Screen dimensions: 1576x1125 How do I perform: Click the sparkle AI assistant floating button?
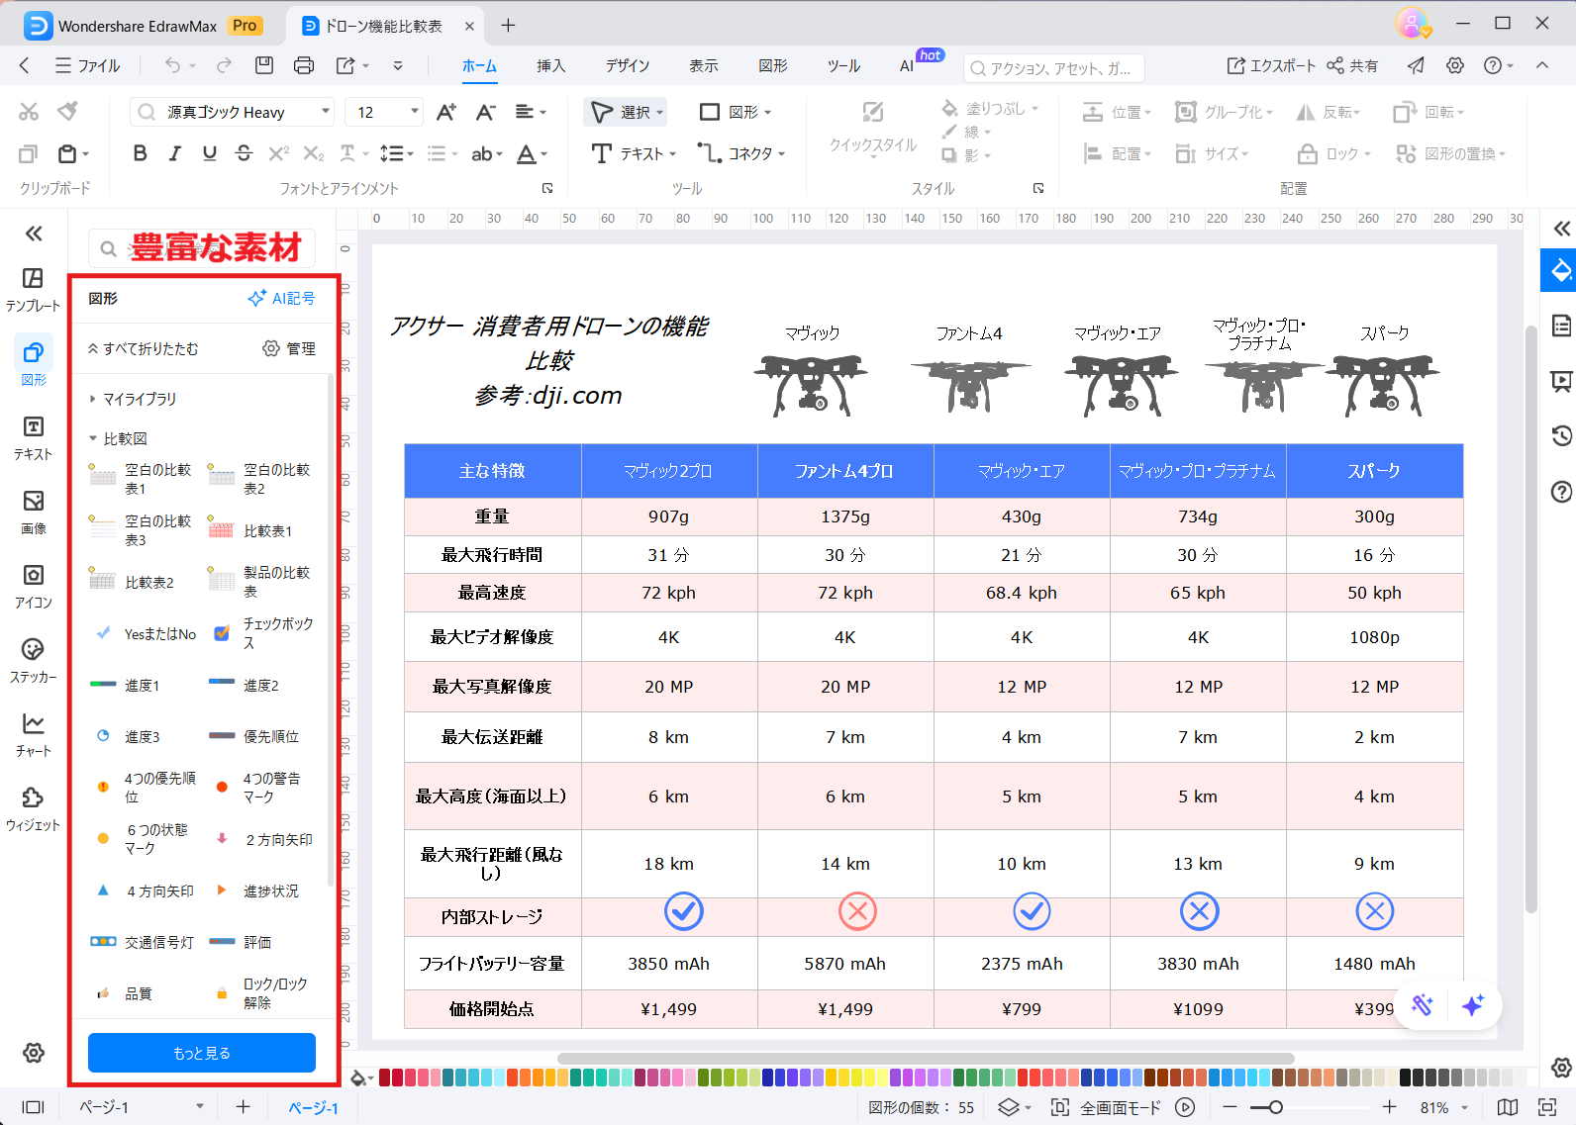1473,1005
